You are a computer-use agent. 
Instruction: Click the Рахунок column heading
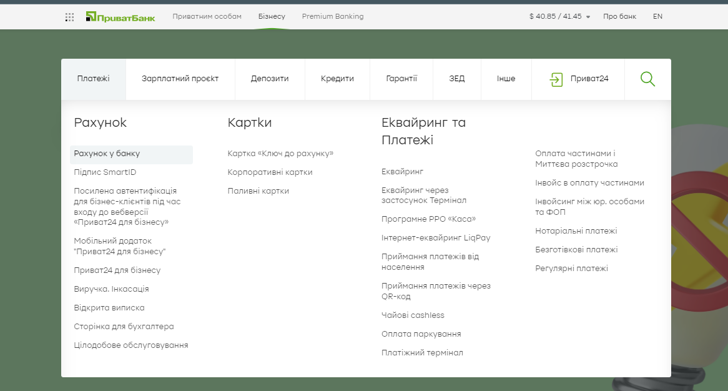click(101, 122)
